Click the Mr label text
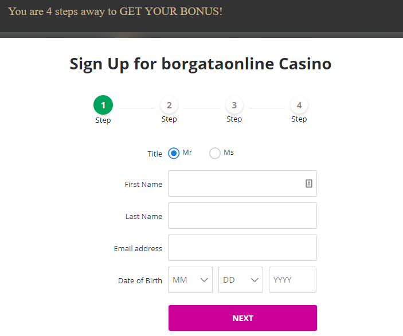Viewport: 403px width, 336px height. click(187, 153)
